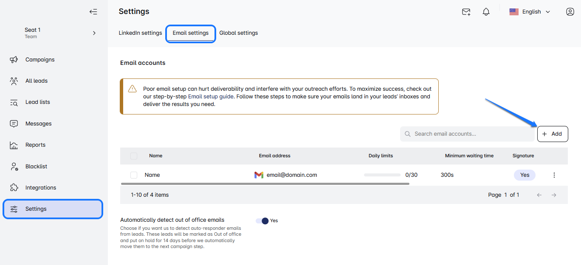Switch to the LinkedIn settings tab
Image resolution: width=581 pixels, height=265 pixels.
click(x=140, y=33)
